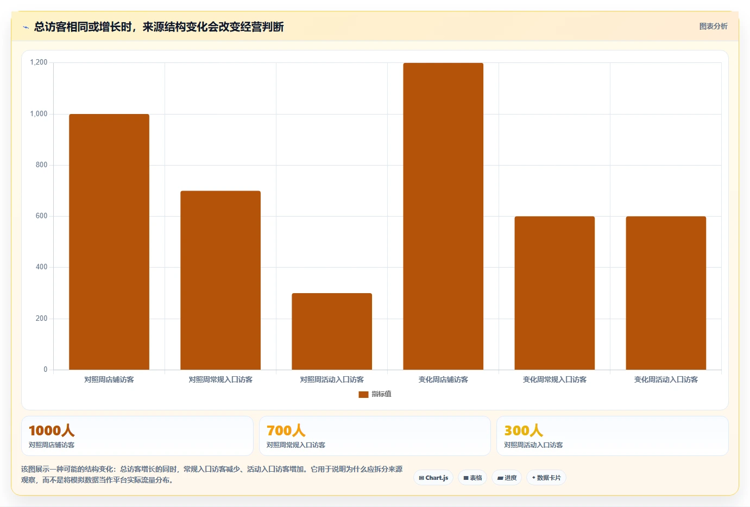The image size is (750, 507).
Task: Click x-axis label 对照周活动入口访客
Action: [332, 379]
